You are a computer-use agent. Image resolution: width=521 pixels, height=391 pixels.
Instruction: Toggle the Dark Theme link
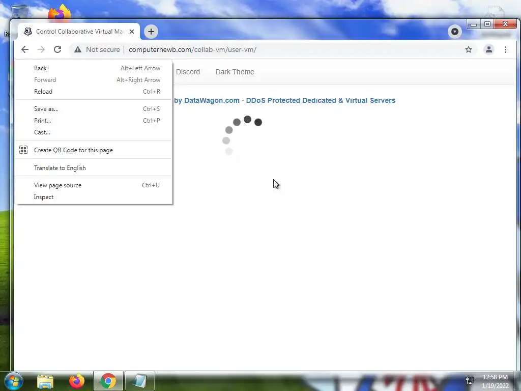[235, 72]
